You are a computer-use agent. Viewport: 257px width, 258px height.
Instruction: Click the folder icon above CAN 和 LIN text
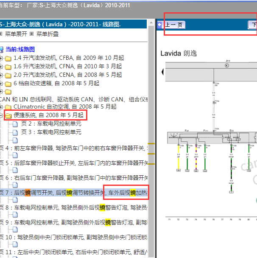8,92
